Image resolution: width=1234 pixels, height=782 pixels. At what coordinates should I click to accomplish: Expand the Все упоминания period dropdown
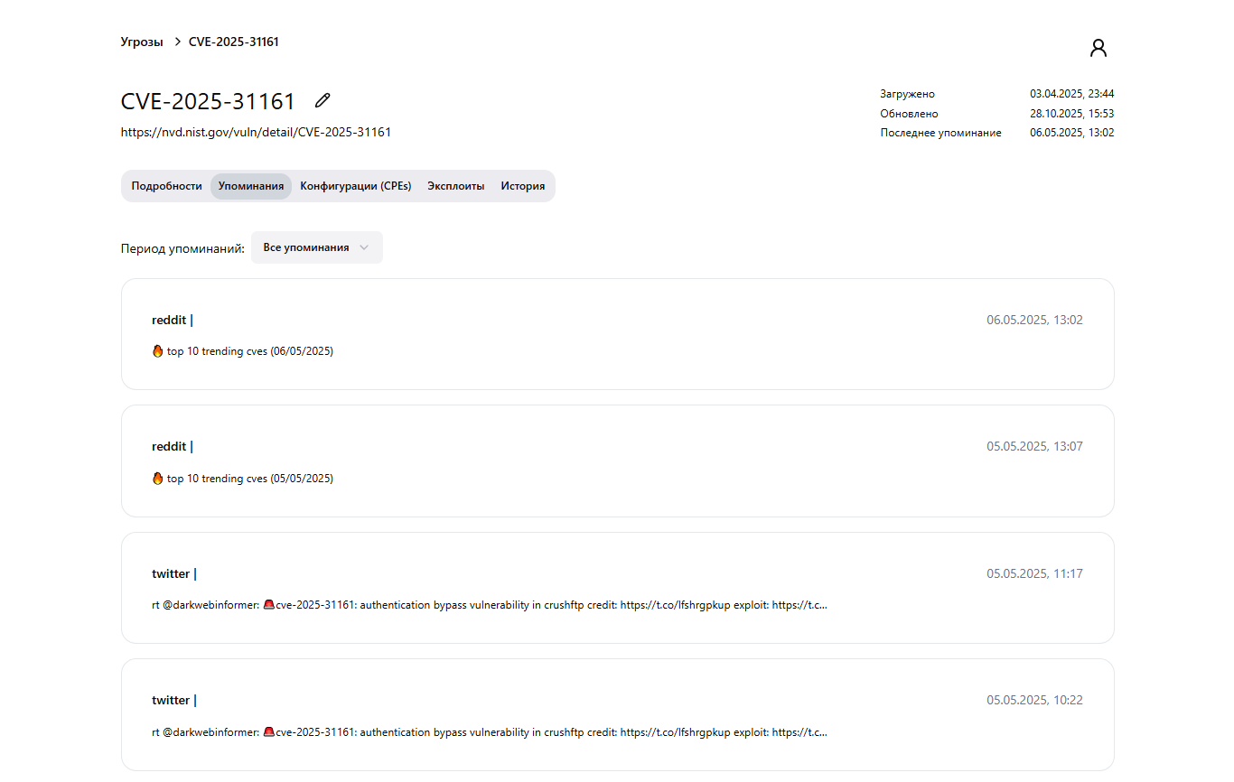coord(317,247)
